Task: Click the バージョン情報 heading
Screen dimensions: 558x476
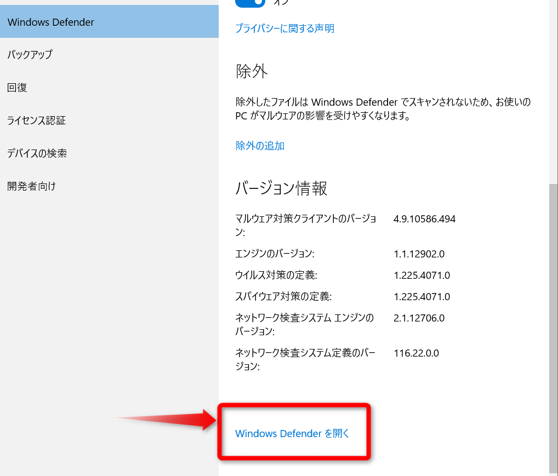Action: coord(281,188)
